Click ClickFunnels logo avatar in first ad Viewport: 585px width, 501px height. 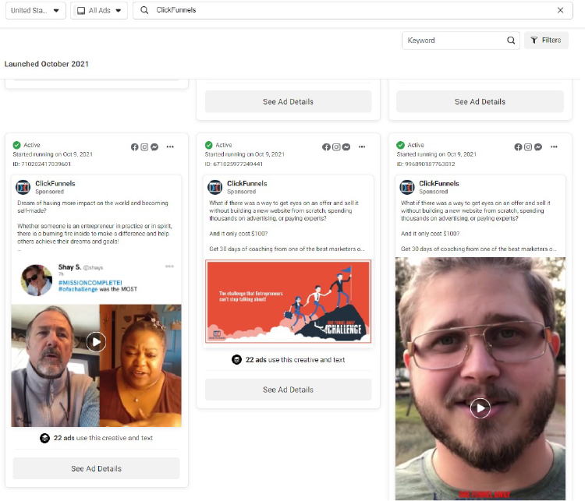pos(23,187)
